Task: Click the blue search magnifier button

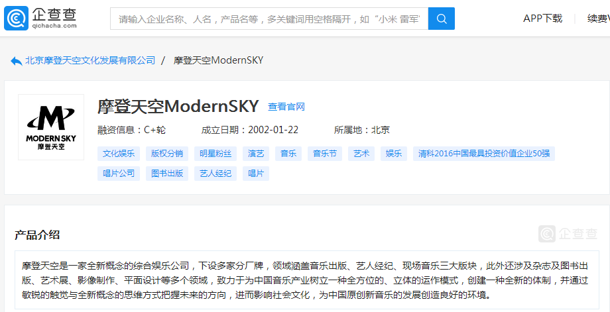Action: click(x=441, y=19)
